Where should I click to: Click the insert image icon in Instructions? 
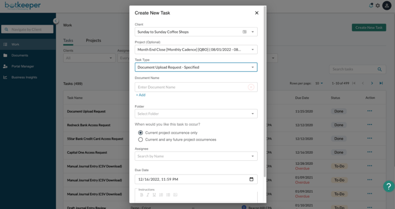click(175, 195)
